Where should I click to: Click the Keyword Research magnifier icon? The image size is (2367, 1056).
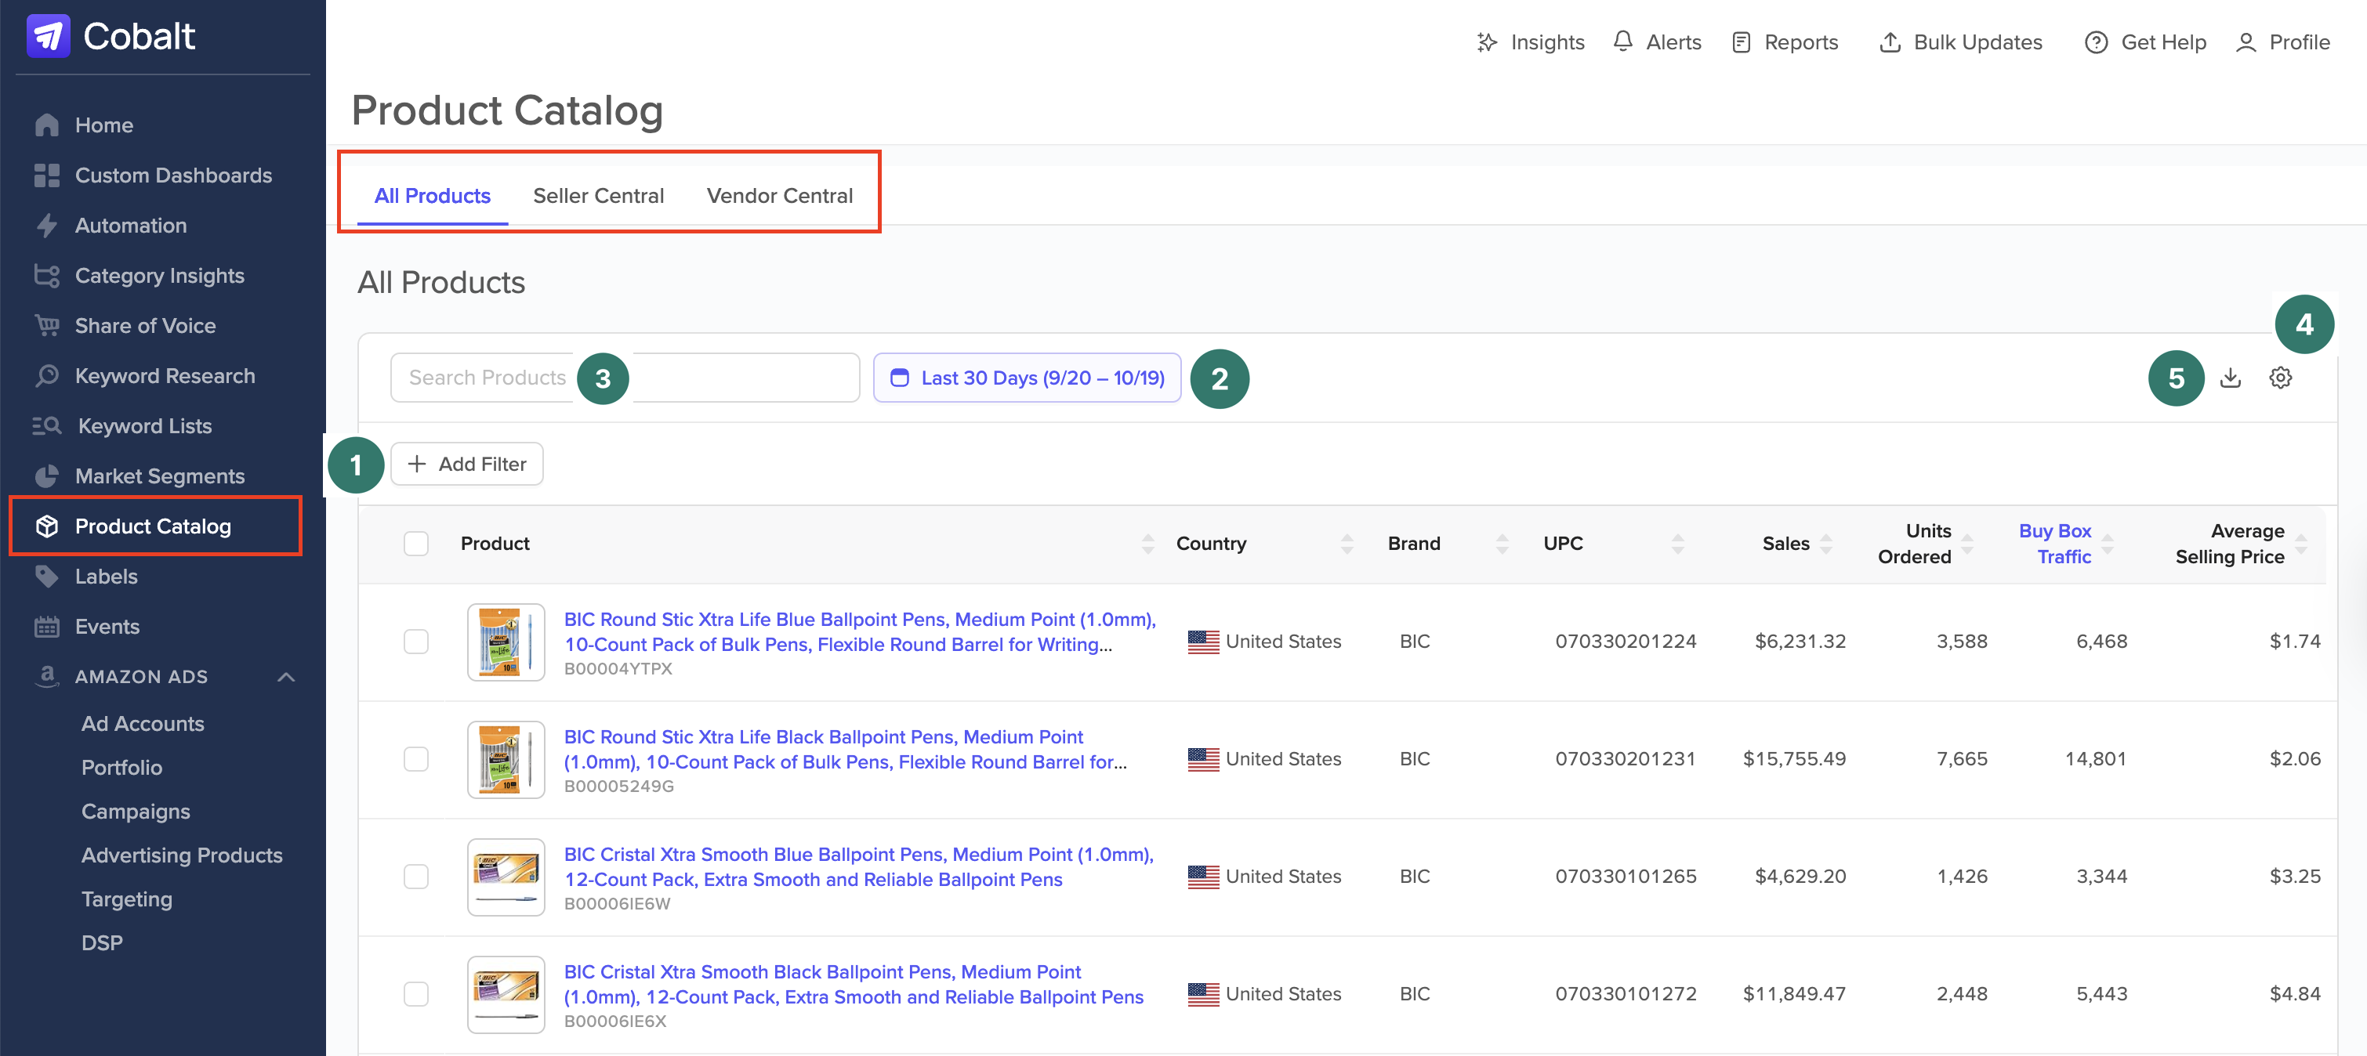(47, 375)
